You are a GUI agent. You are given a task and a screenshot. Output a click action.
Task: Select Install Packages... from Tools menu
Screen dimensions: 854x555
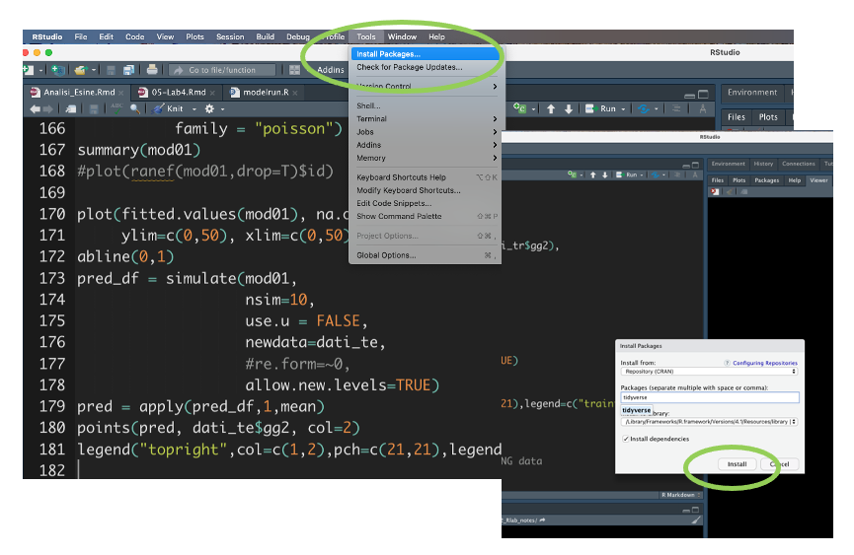[388, 54]
